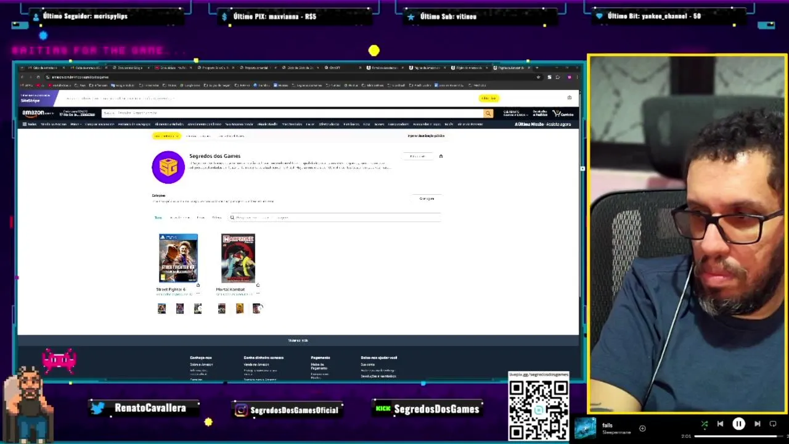This screenshot has width=789, height=444.
Task: Select the 'Tudo' filter tab
Action: tap(158, 218)
